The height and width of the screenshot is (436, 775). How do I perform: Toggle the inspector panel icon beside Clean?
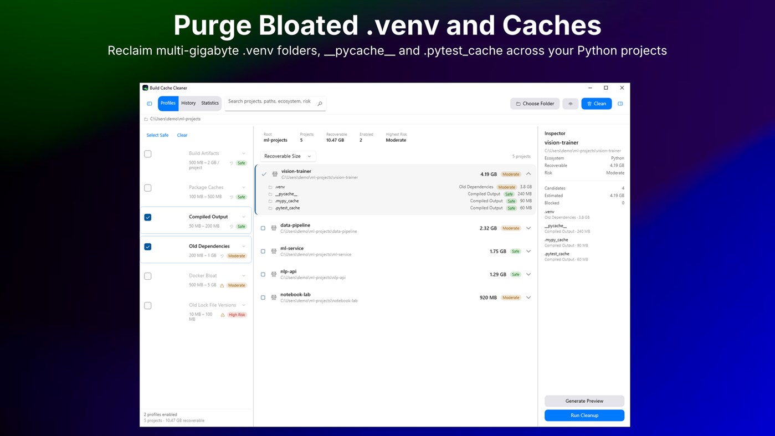[620, 104]
